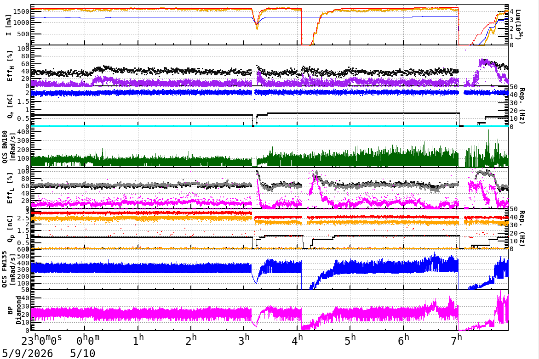Click the "Rep. (Hz)" label beside Q_p panel
Viewport: 539px width, 359px height.
(x=522, y=228)
